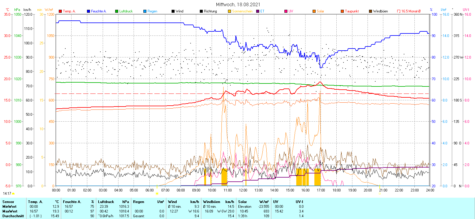Viewport: 475px width, 219px height.
Task: Click the 'Luftdruck' table column header
Action: (106, 202)
